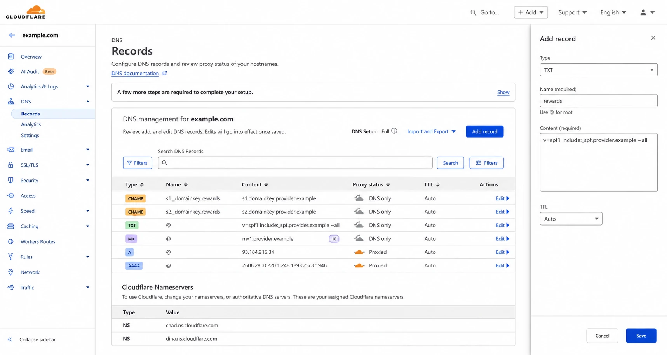Edit the MX mx1.provider.example record
The width and height of the screenshot is (667, 355).
pyautogui.click(x=502, y=239)
